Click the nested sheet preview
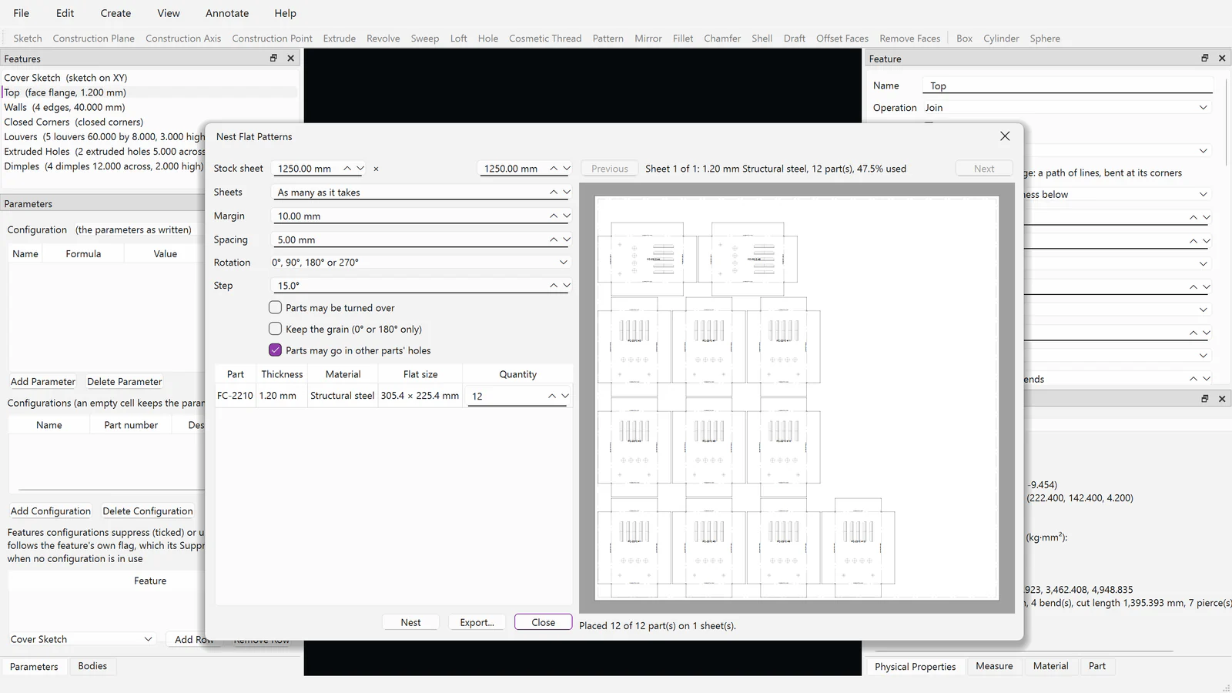Viewport: 1232px width, 693px height. pyautogui.click(x=797, y=397)
